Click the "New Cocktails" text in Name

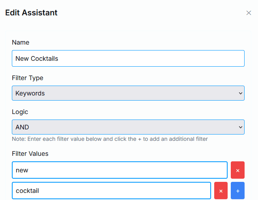coord(37,58)
